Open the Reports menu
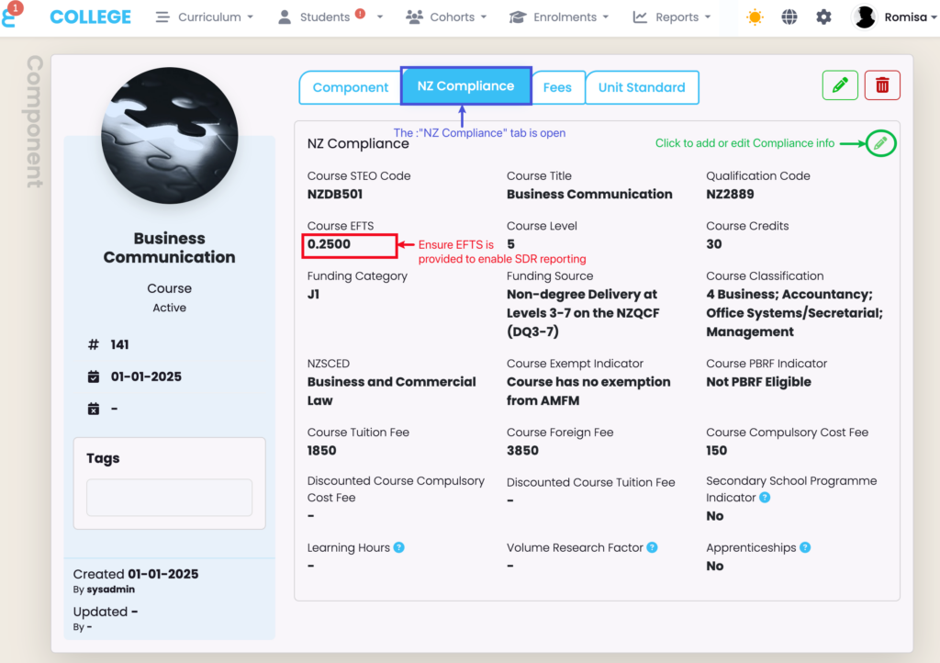 point(672,17)
